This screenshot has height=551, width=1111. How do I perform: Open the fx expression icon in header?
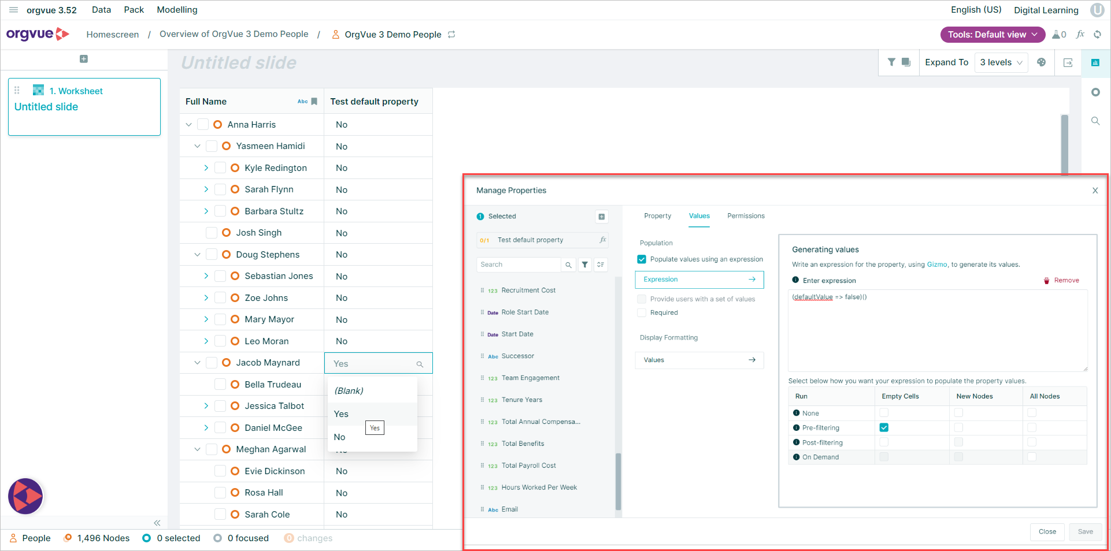click(x=1080, y=35)
